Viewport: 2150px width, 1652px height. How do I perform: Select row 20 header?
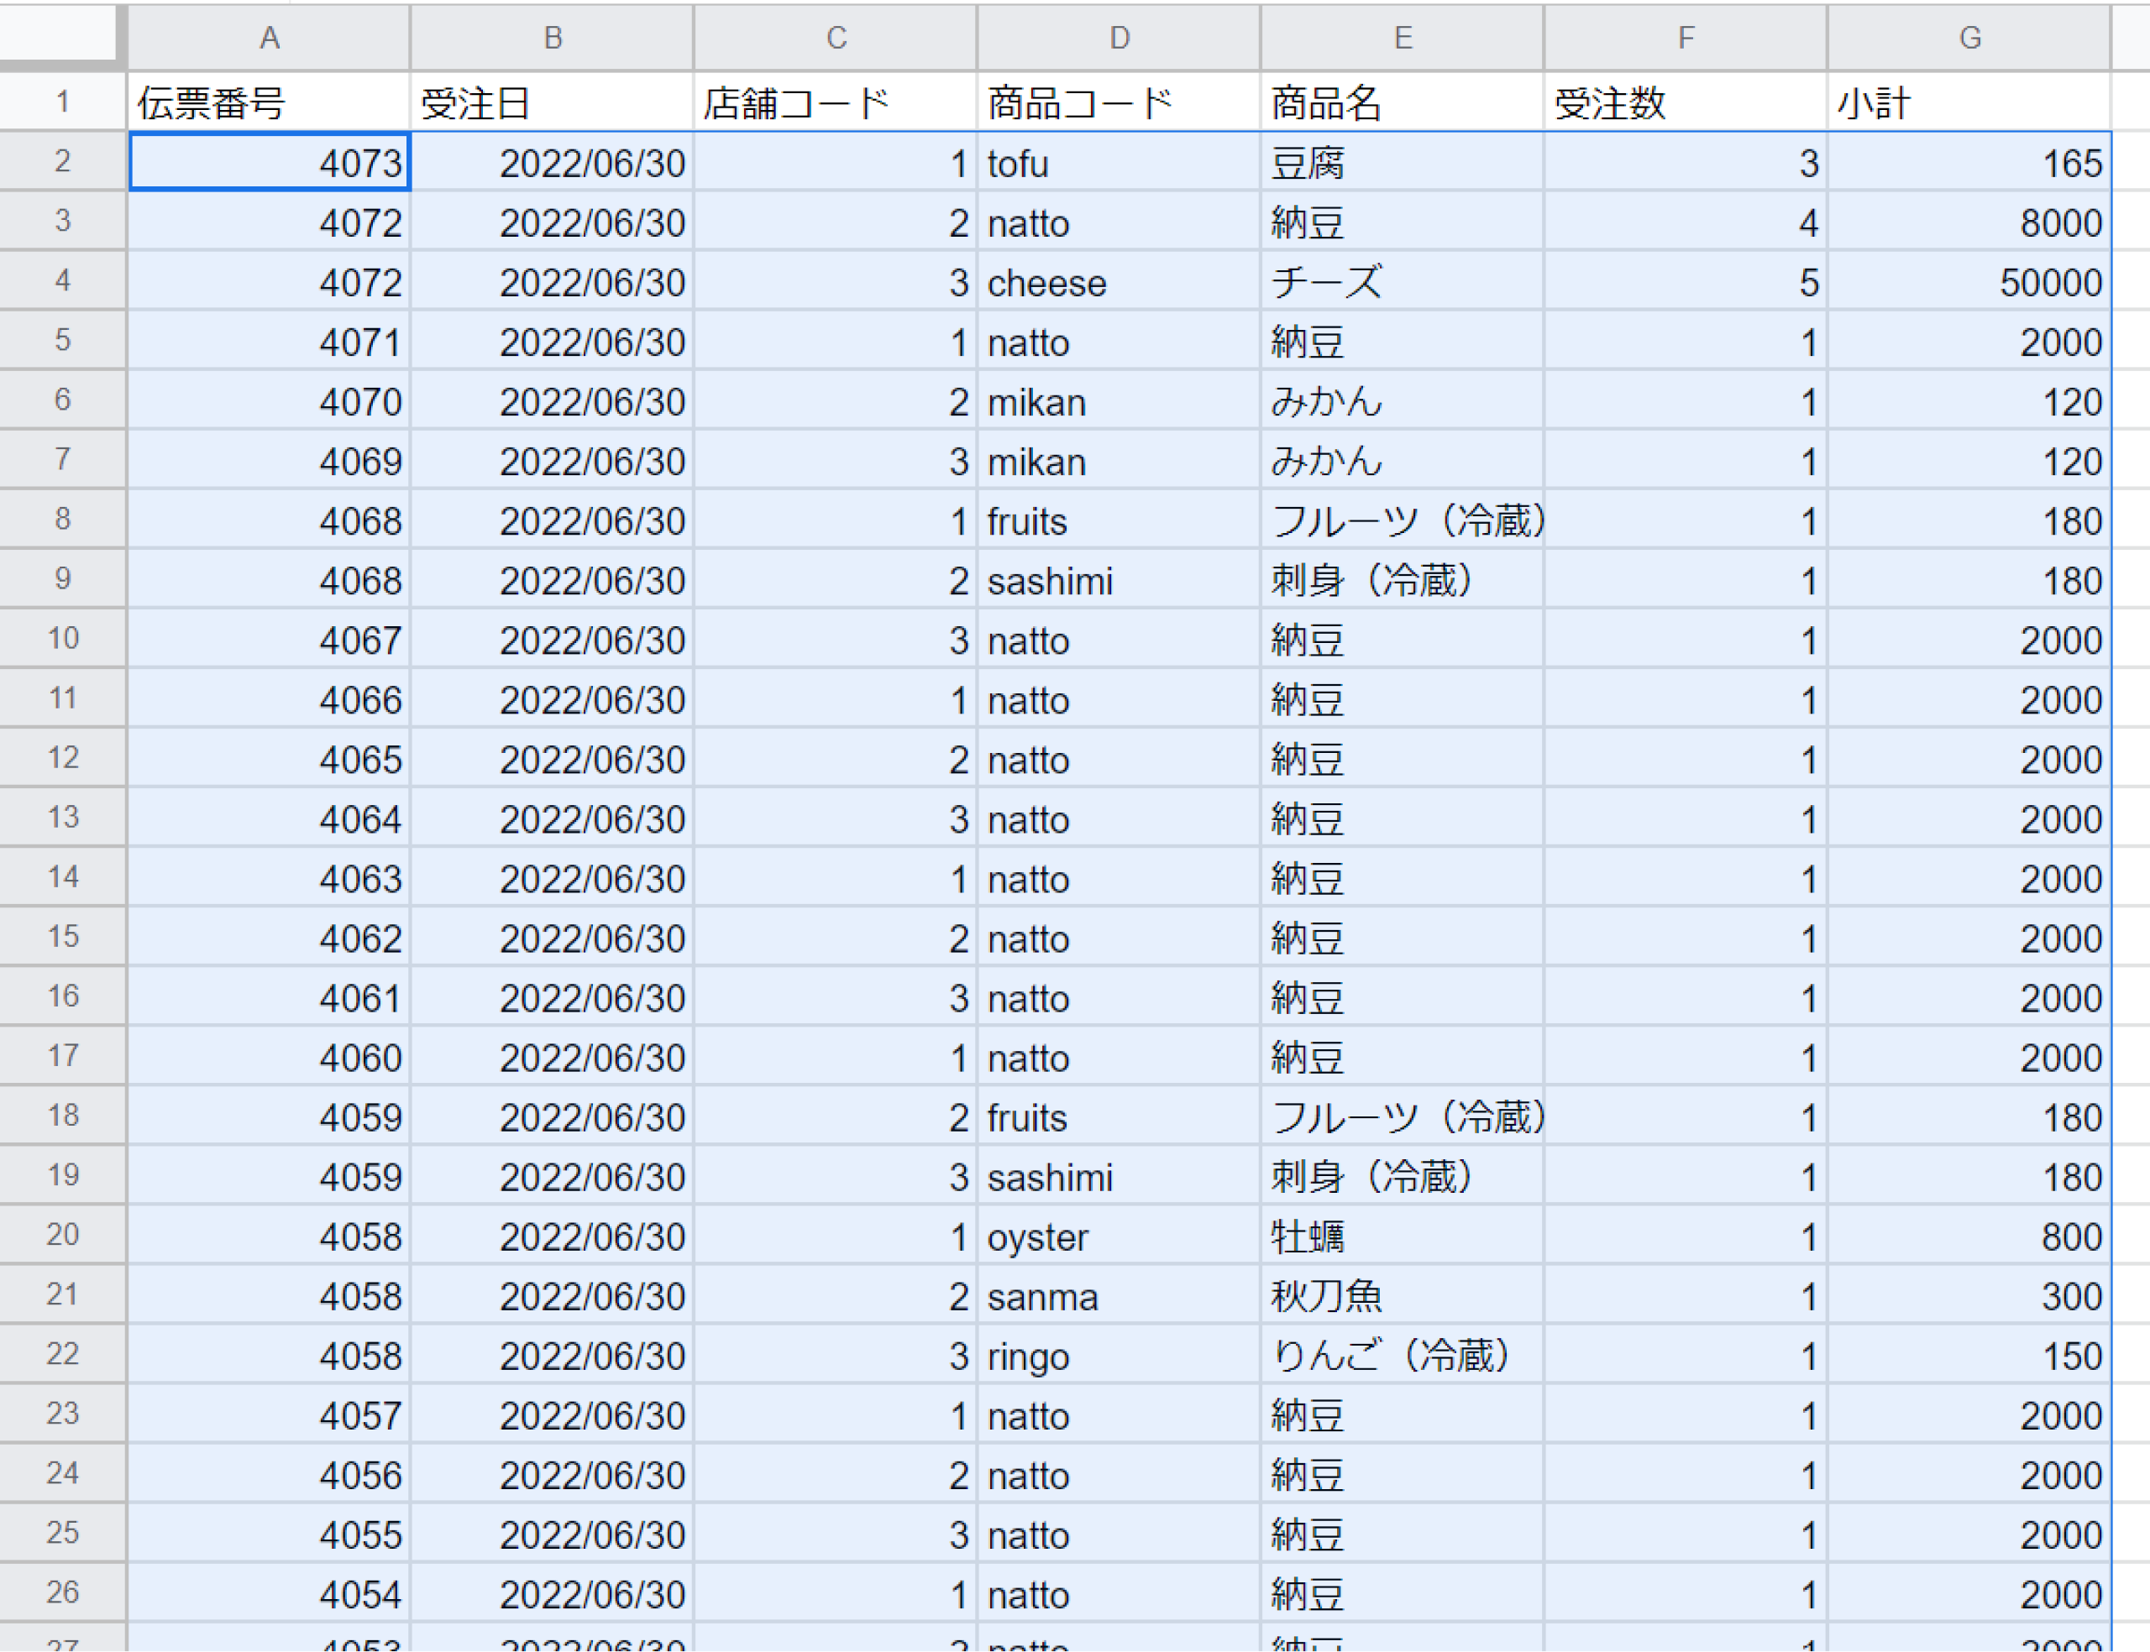click(62, 1234)
